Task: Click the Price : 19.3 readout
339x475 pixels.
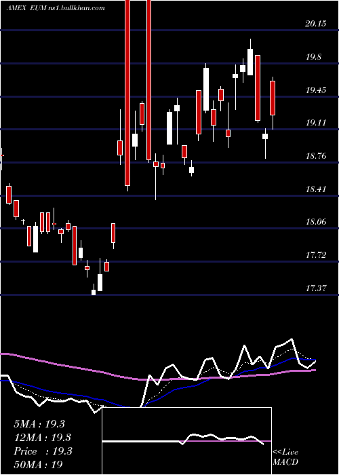Action: (43, 451)
